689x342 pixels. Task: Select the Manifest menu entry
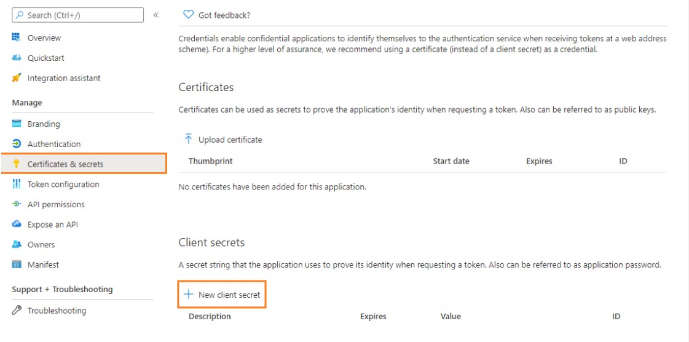43,264
